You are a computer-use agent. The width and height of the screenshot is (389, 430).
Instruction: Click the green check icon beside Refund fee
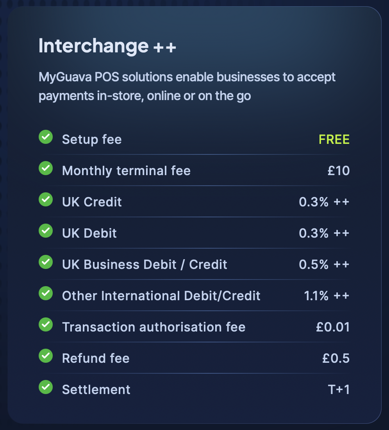point(45,356)
